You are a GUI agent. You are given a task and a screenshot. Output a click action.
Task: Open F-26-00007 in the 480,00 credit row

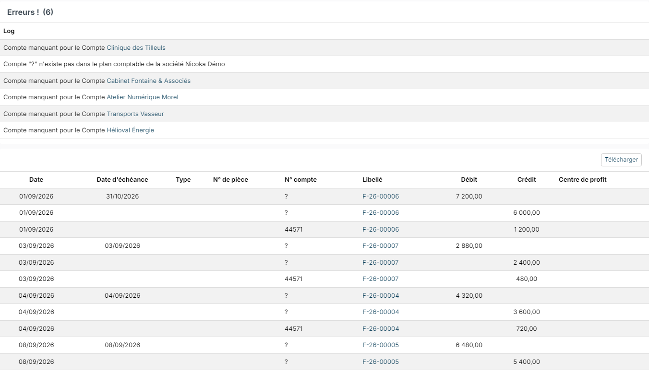point(381,279)
